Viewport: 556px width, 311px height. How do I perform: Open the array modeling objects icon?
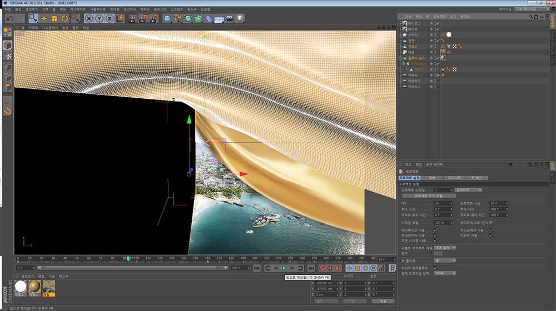(x=198, y=18)
